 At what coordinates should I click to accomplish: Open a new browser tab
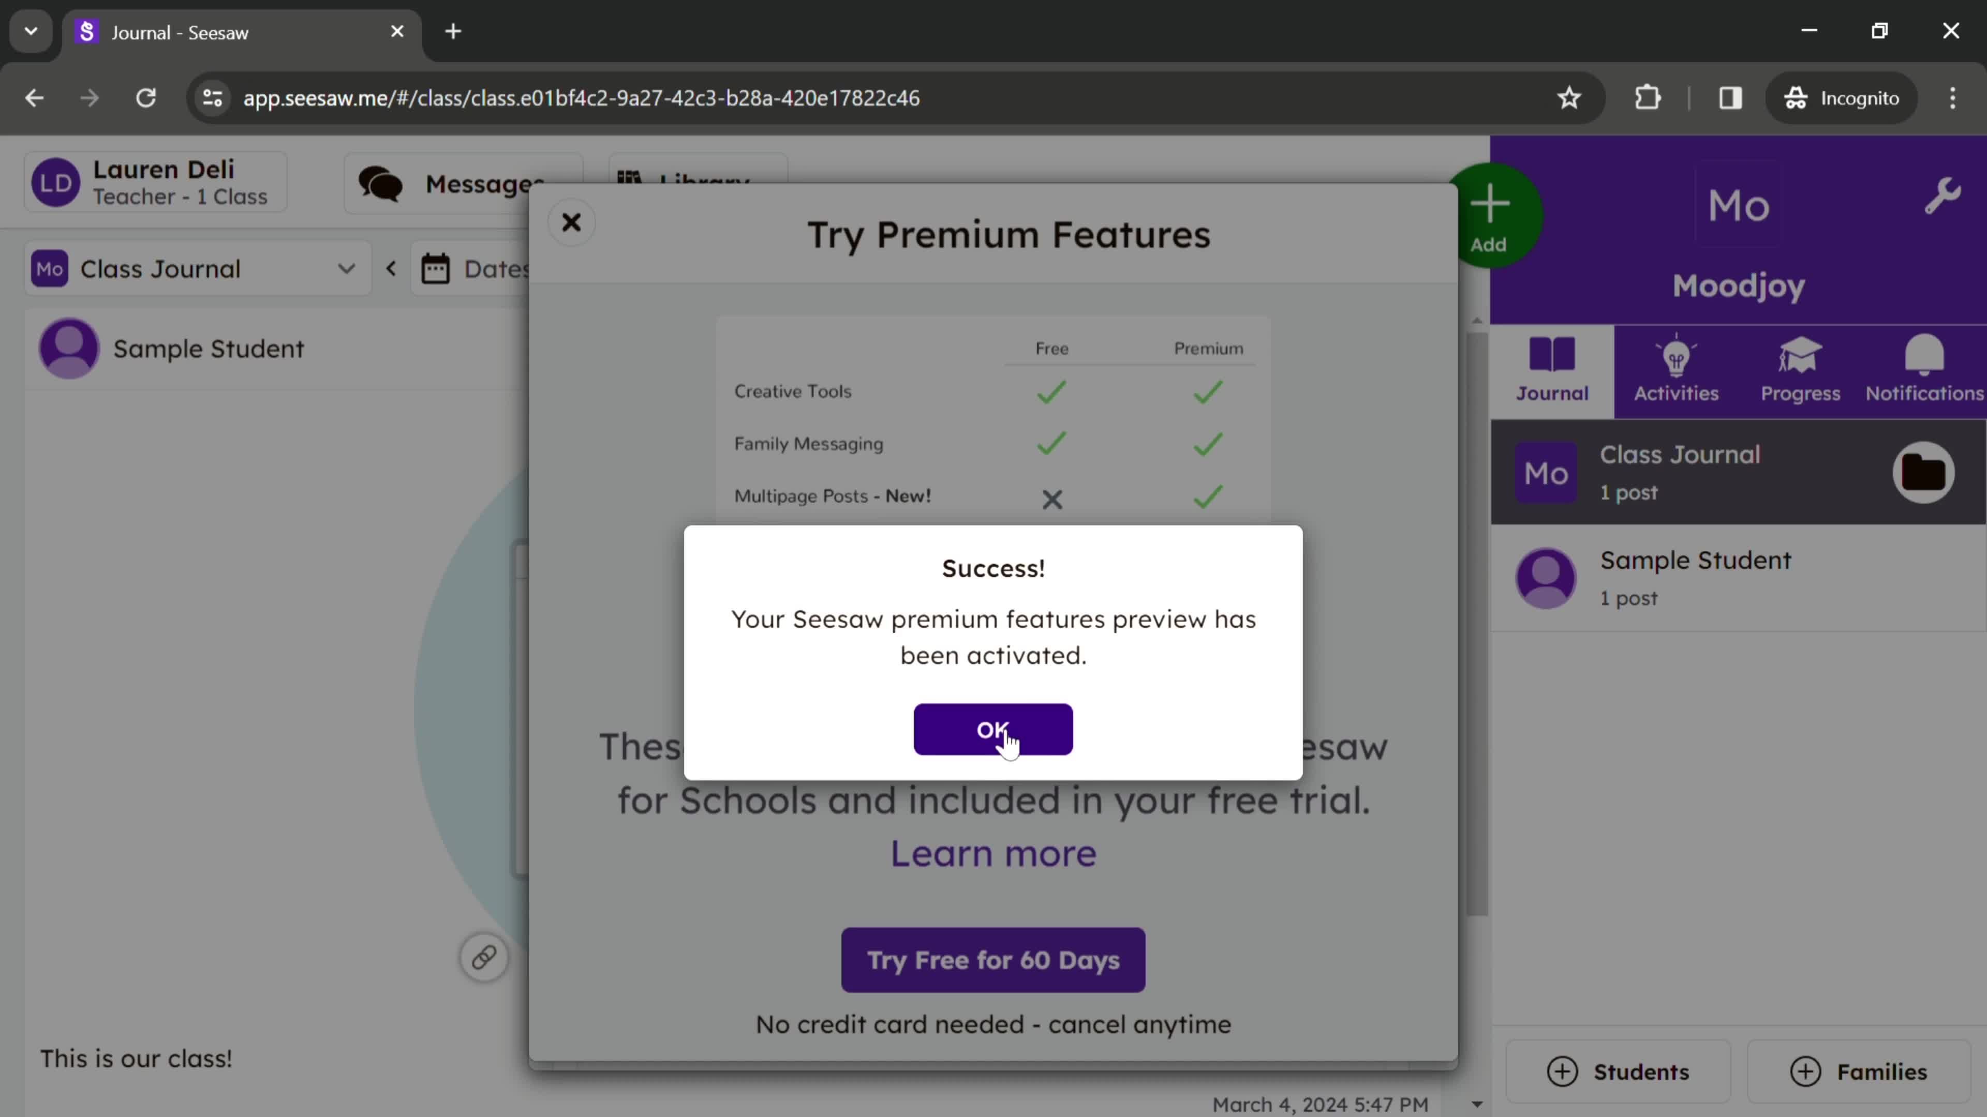(453, 32)
